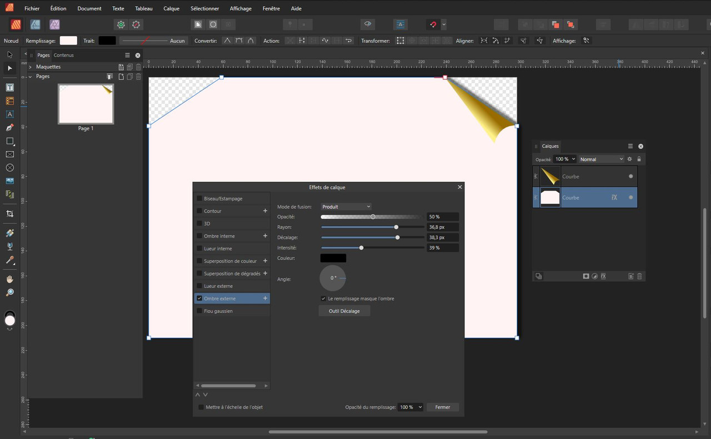Select the Page 1 thumbnail
The height and width of the screenshot is (439, 711).
(86, 104)
